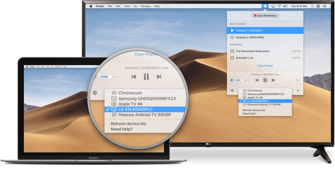Open Finder menu on the MacBook screen

point(32,67)
